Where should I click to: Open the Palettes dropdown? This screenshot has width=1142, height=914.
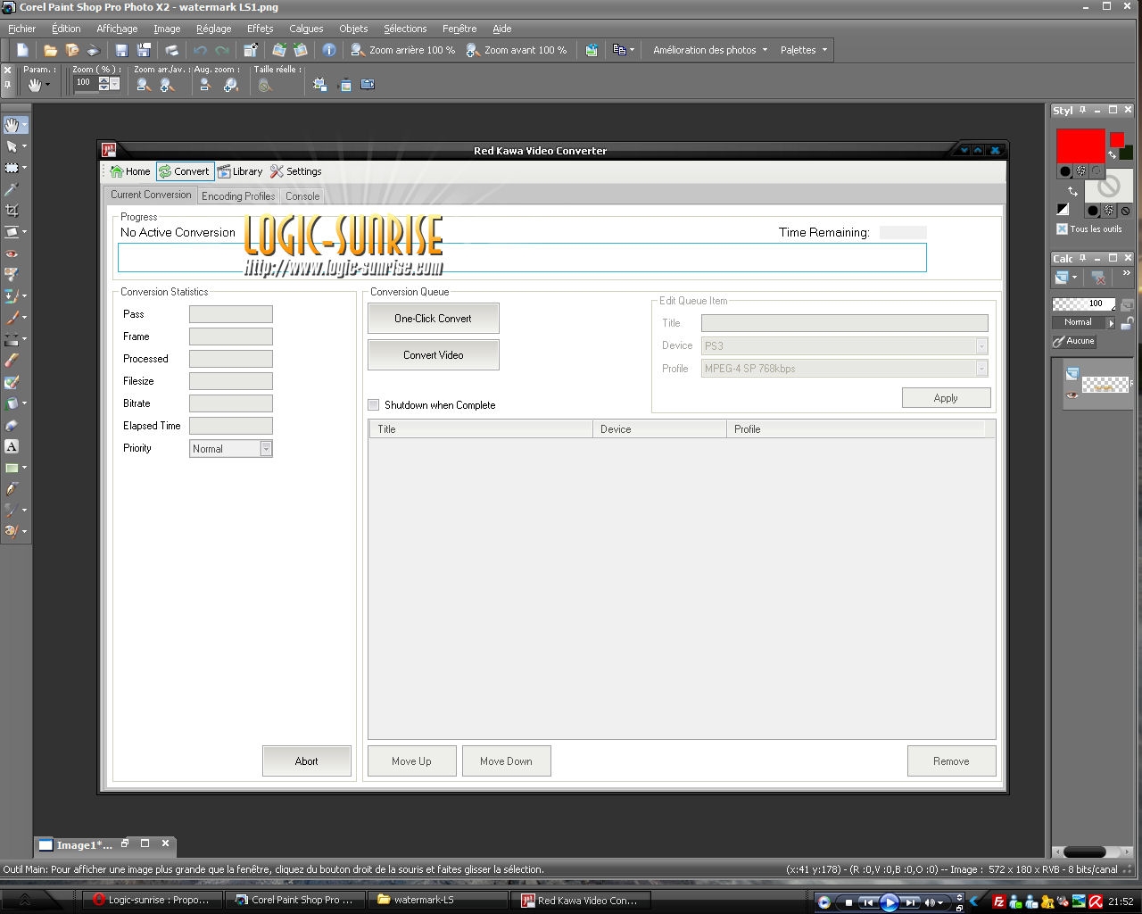click(804, 50)
